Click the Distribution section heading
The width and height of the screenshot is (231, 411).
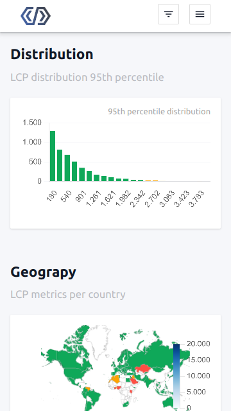[52, 54]
